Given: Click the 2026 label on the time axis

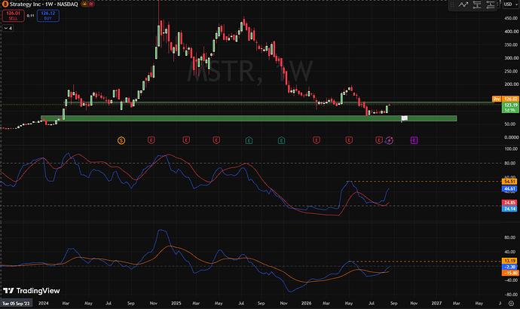Looking at the screenshot, I should [306, 304].
